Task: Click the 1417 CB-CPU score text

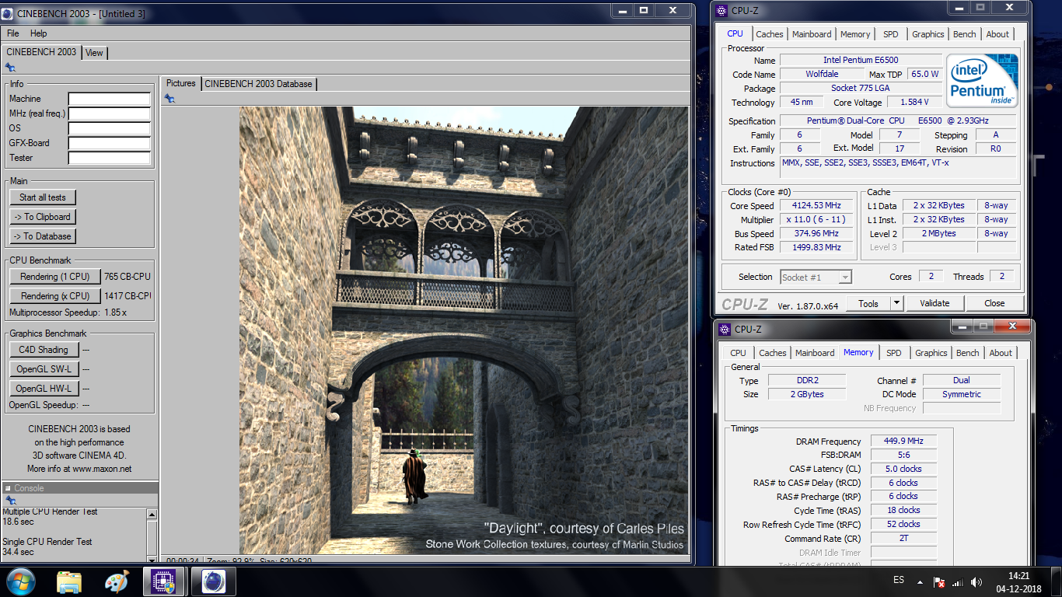Action: coord(128,296)
